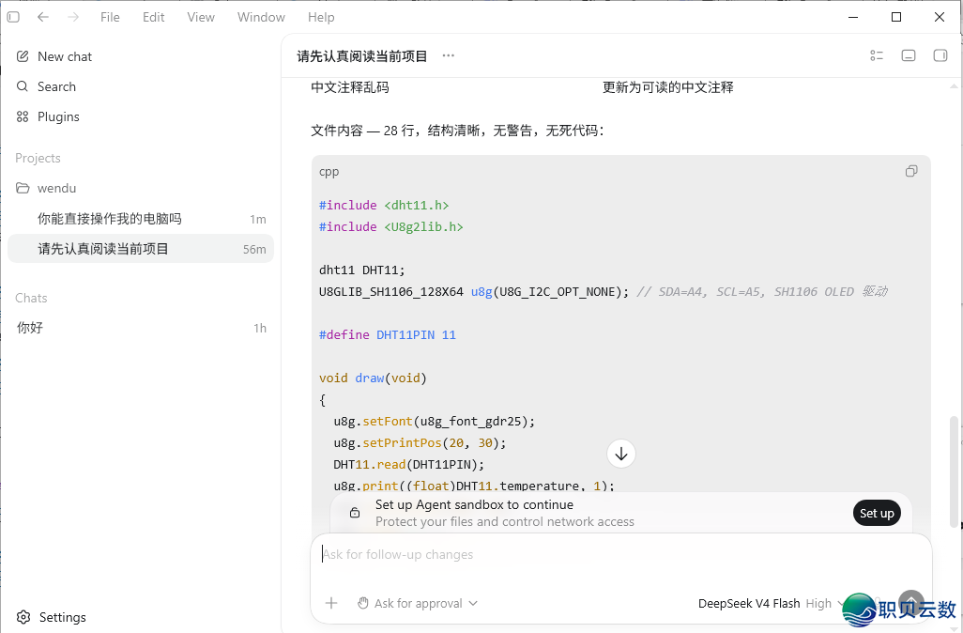Open Search in the sidebar
The width and height of the screenshot is (963, 633).
[x=141, y=86]
